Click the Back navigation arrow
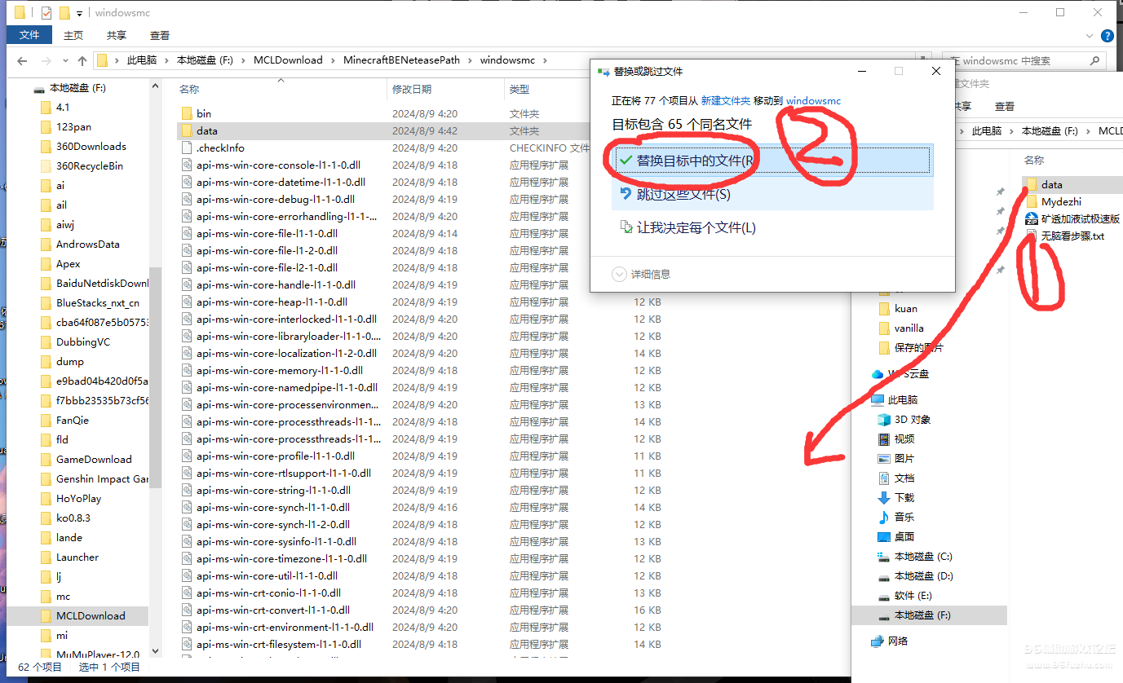This screenshot has width=1123, height=683. tap(22, 61)
